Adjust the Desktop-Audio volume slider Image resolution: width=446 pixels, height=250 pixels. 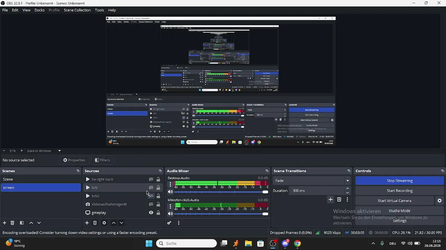point(222,192)
